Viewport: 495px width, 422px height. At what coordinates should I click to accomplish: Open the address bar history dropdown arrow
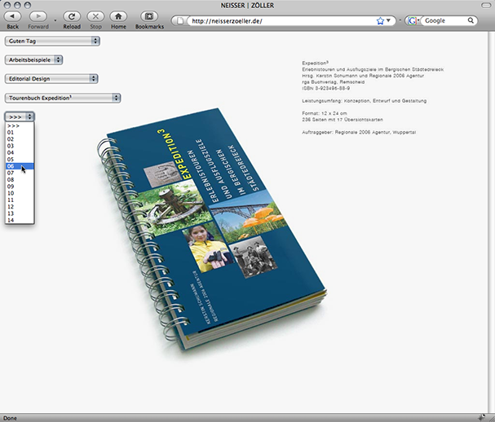pyautogui.click(x=390, y=20)
